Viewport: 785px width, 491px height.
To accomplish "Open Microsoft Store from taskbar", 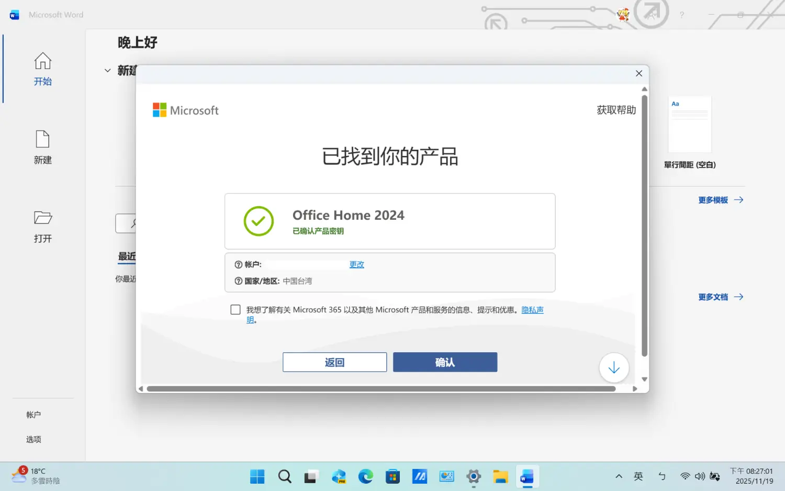I will click(392, 476).
